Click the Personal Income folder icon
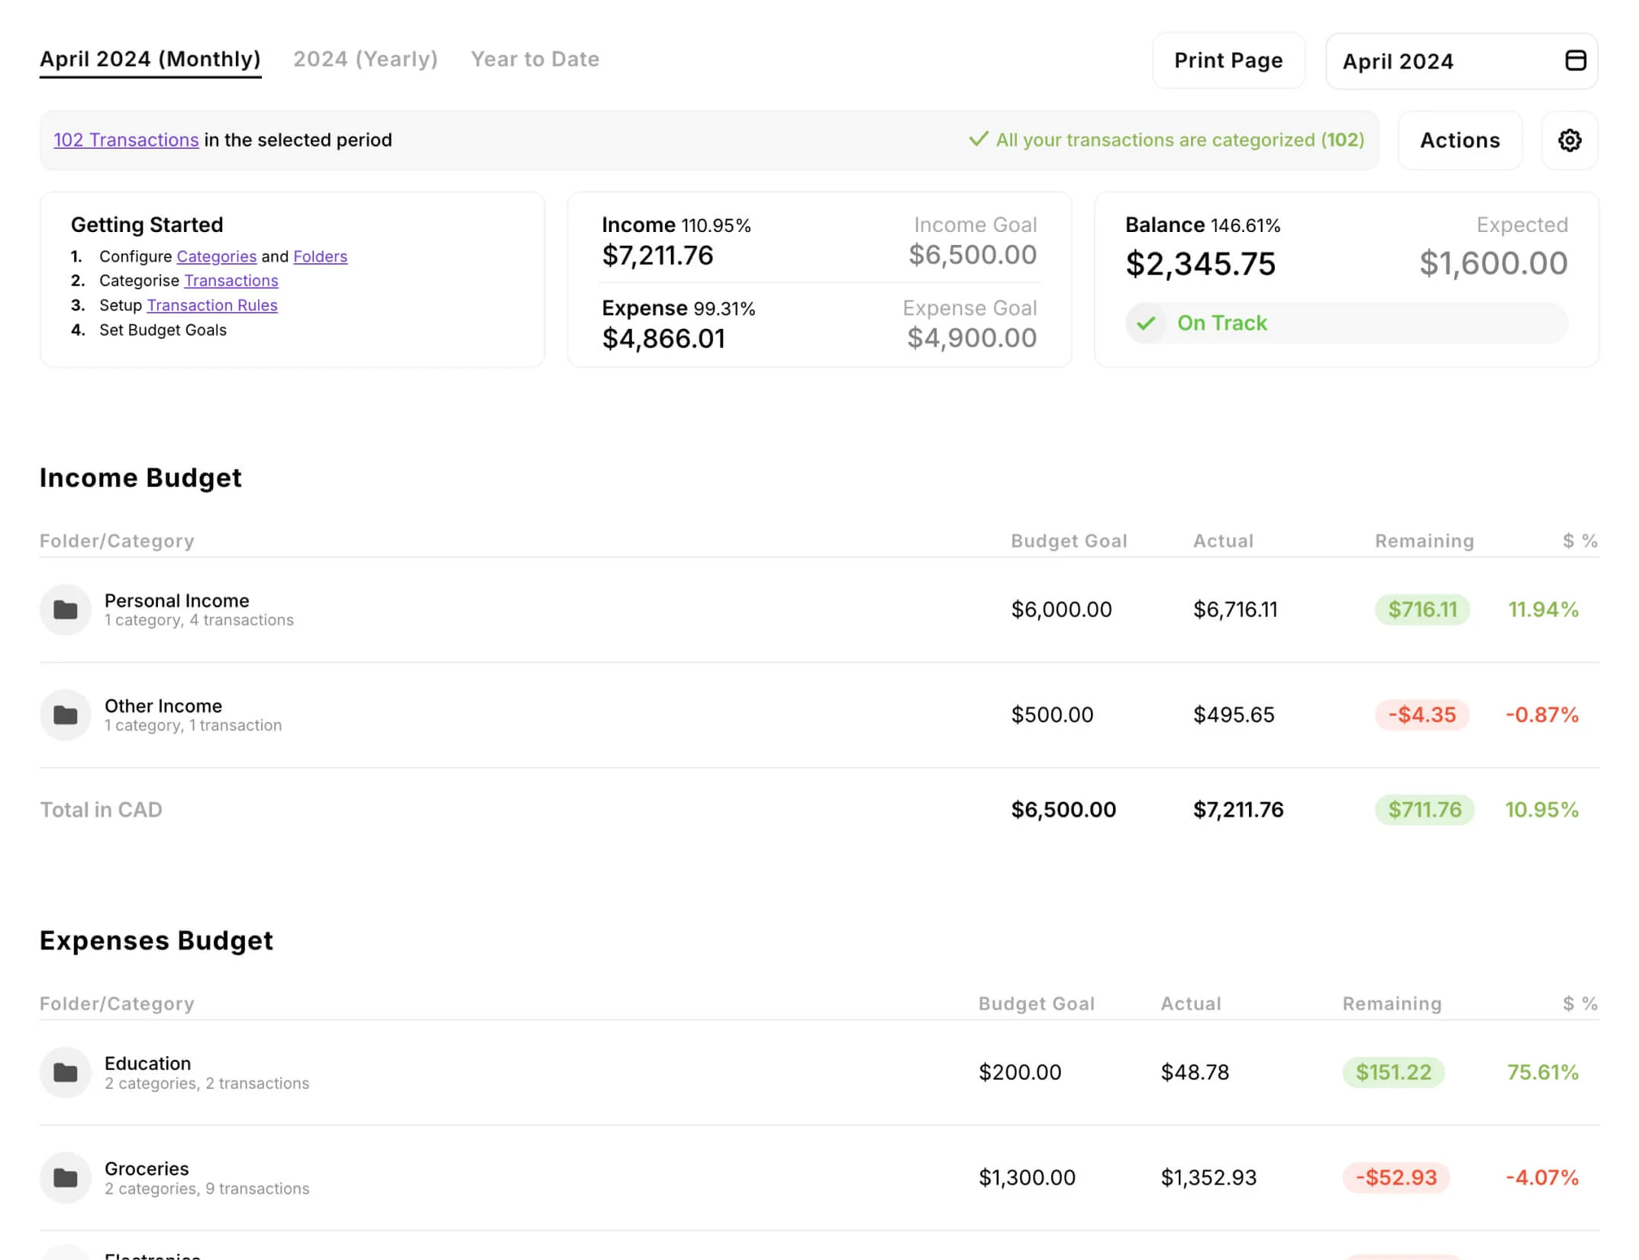Viewport: 1639px width, 1260px height. click(x=66, y=610)
